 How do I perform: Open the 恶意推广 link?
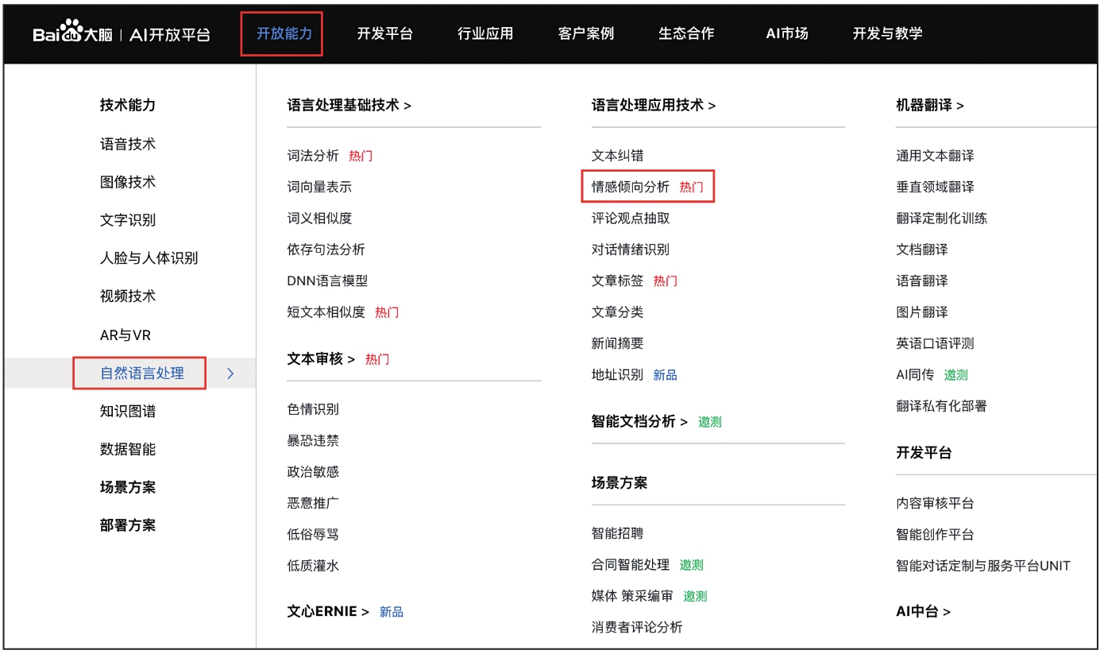[313, 503]
